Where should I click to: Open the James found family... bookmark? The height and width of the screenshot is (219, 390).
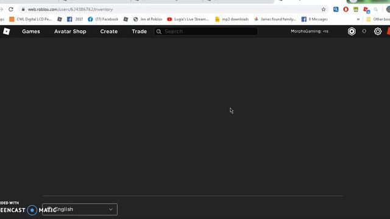click(275, 19)
